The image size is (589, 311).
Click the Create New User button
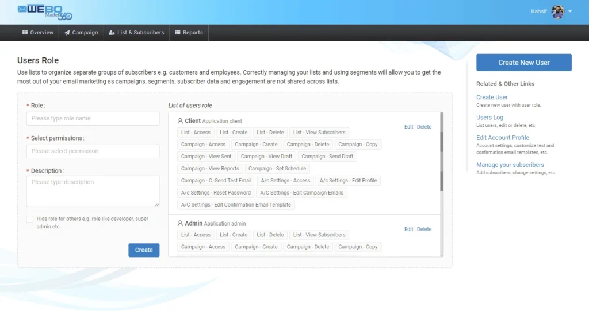coord(523,63)
